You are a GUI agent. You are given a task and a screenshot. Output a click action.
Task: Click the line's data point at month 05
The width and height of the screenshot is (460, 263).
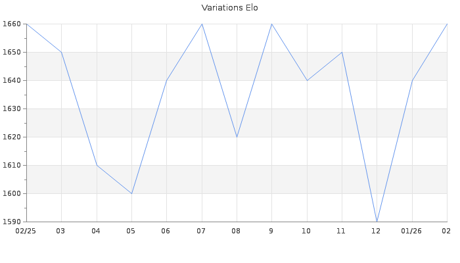pos(131,193)
